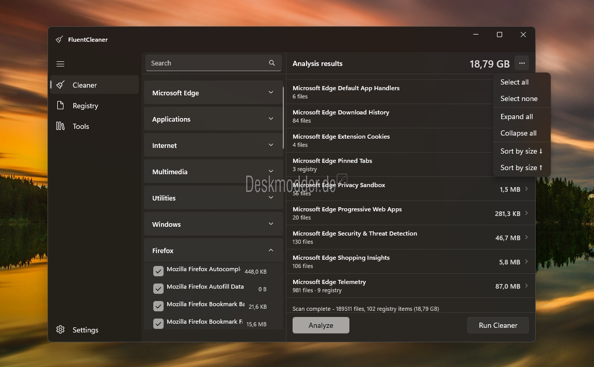Open details arrow for Microsoft Edge Telemetry

click(526, 286)
